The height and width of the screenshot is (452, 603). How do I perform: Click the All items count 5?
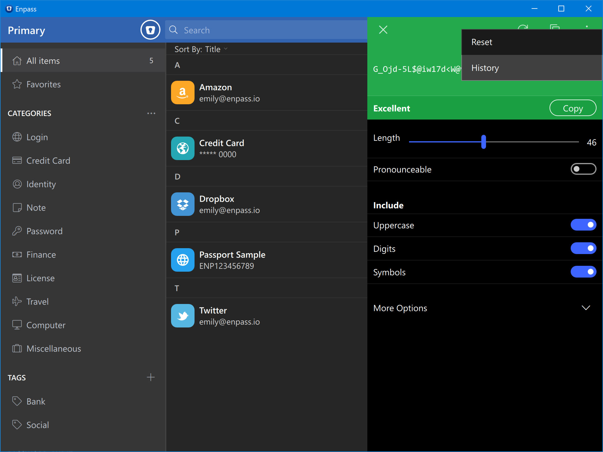point(151,61)
